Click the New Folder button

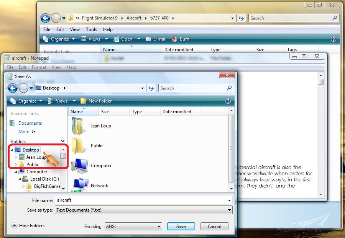(x=96, y=101)
